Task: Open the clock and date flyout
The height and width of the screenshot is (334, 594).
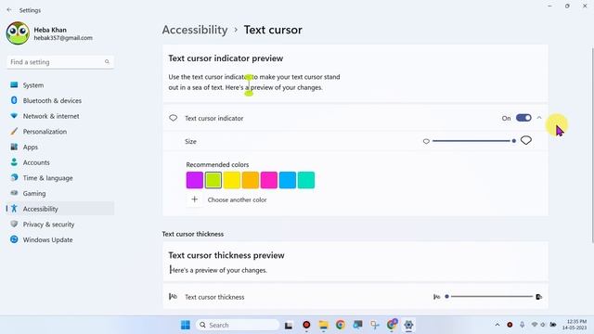Action: point(575,325)
